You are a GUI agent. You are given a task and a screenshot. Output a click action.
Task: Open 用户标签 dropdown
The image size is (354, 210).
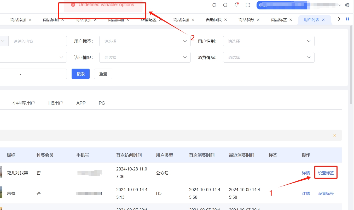[x=145, y=41]
